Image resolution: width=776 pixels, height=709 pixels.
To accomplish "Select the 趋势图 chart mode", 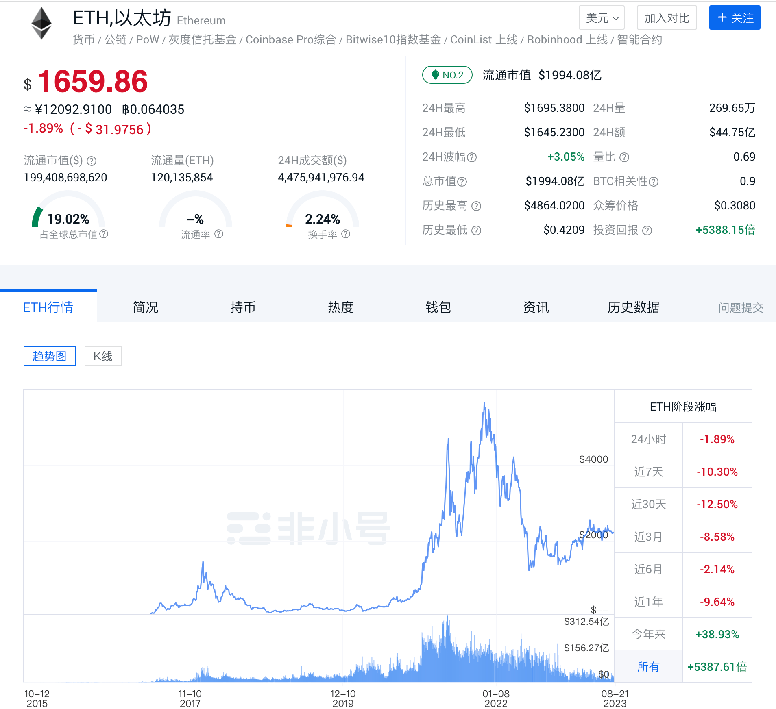I will [x=49, y=356].
